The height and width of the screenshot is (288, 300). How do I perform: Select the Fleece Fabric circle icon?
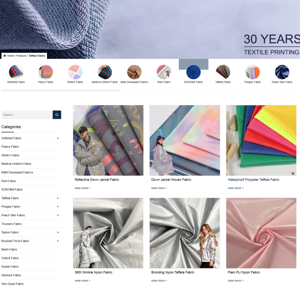(x=46, y=72)
